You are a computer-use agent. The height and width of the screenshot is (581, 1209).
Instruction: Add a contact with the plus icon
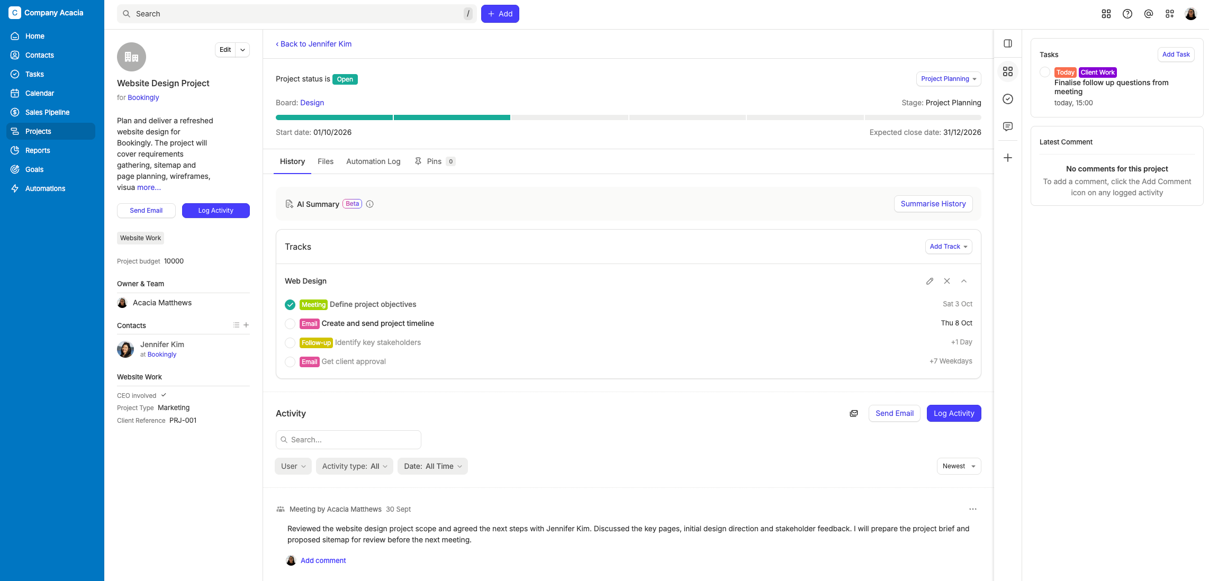click(246, 325)
